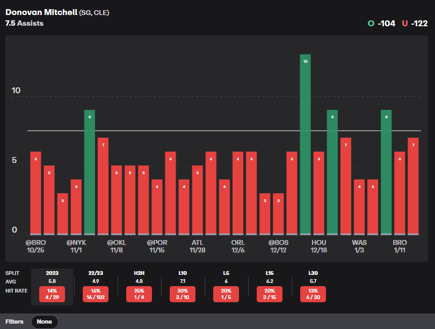Select the Under odds at -122
This screenshot has height=329, width=435.
(415, 24)
